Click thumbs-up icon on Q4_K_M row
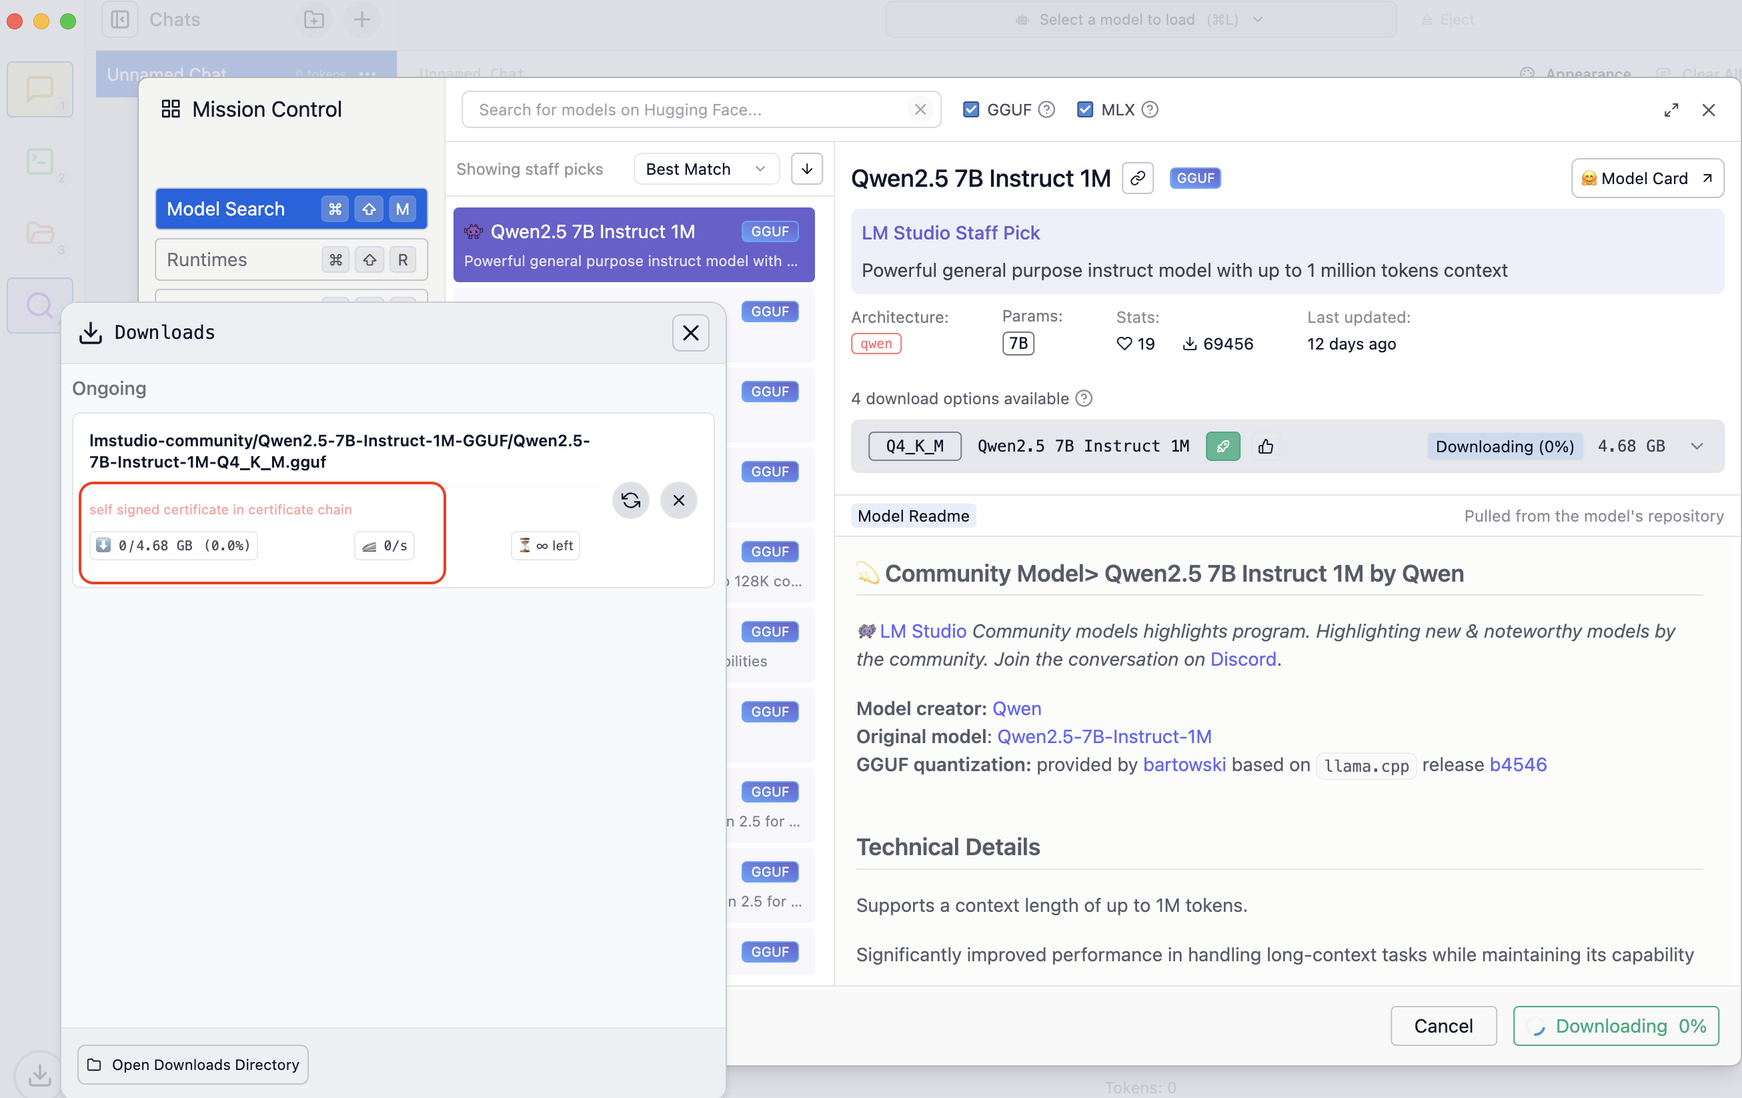The height and width of the screenshot is (1098, 1742). point(1265,446)
